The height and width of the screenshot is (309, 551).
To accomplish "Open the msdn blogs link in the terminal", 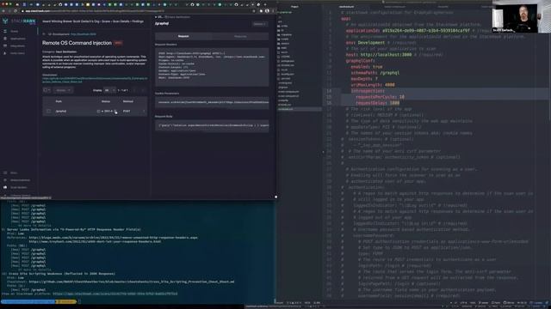I will point(113,238).
